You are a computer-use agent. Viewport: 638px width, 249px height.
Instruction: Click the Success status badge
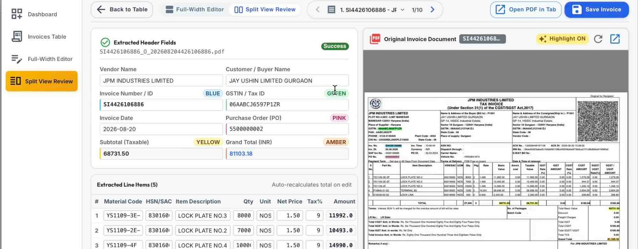335,46
